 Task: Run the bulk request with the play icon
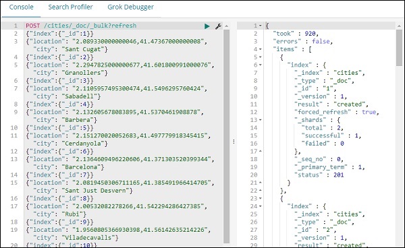coord(207,26)
